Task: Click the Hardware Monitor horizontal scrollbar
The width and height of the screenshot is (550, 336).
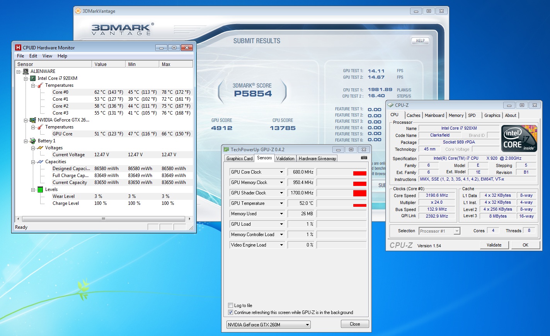Action: (104, 219)
